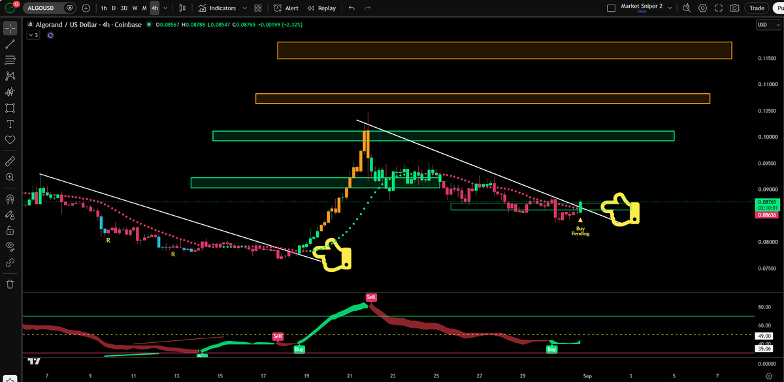Toggle magnet mode for drawings
Screen dimensions: 784x382
10,198
